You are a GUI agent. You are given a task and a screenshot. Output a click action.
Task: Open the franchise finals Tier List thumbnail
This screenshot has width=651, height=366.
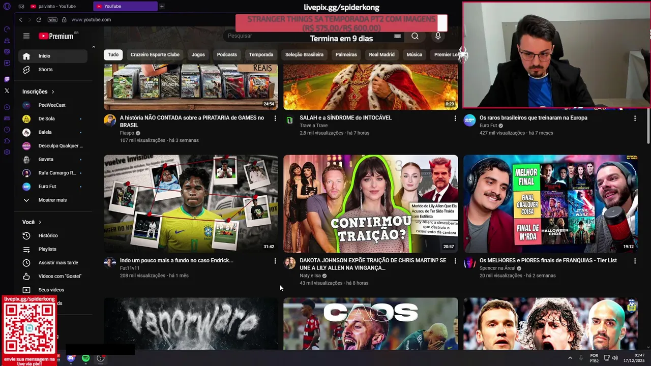pyautogui.click(x=550, y=204)
